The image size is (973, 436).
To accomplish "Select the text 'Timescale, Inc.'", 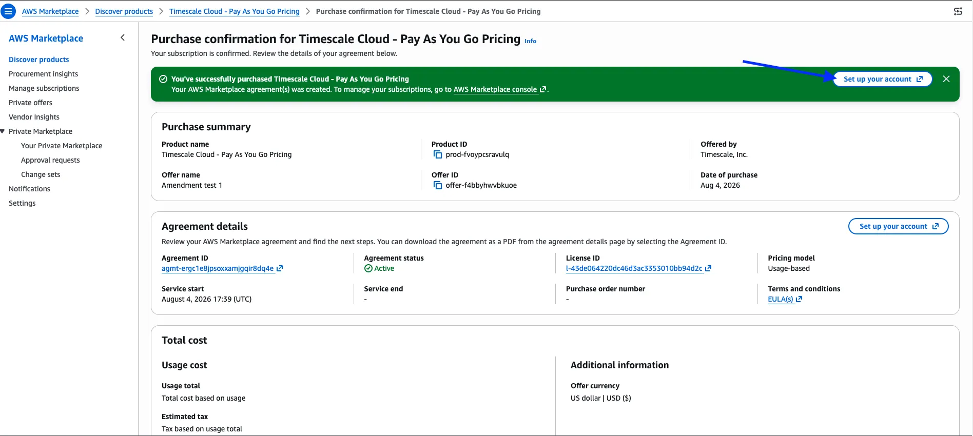I will [x=724, y=154].
